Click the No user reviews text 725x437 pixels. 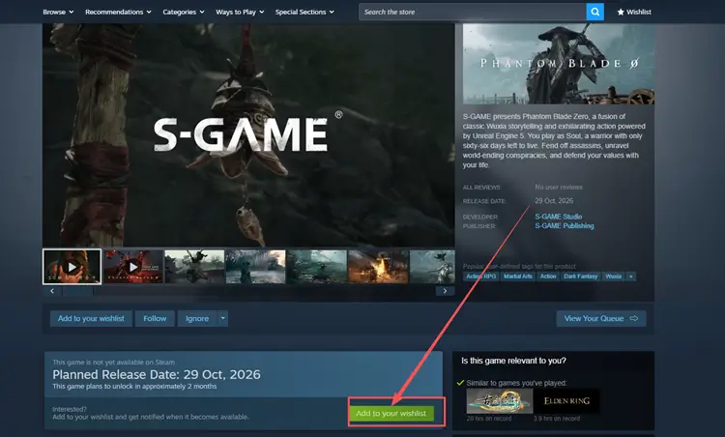coord(559,188)
